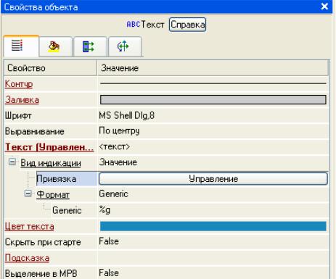Click the Свойство column header
Image resolution: width=336 pixels, height=279 pixels.
click(50, 68)
